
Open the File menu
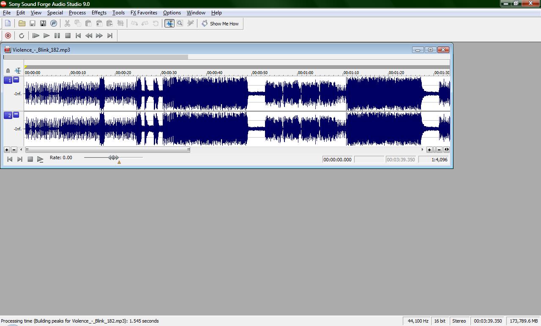(x=7, y=13)
